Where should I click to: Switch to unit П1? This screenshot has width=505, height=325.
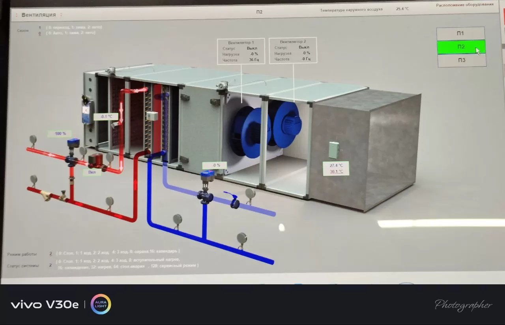tap(460, 33)
